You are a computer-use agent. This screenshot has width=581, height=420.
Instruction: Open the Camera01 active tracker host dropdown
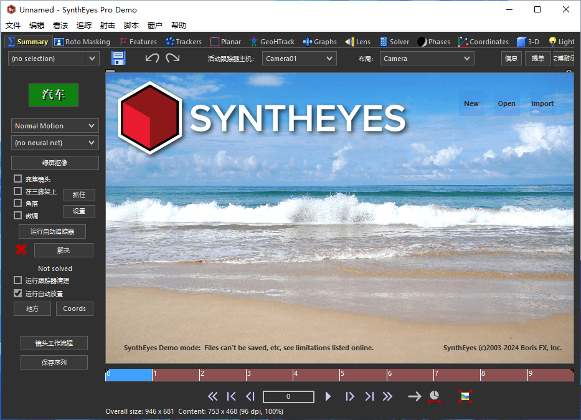299,58
